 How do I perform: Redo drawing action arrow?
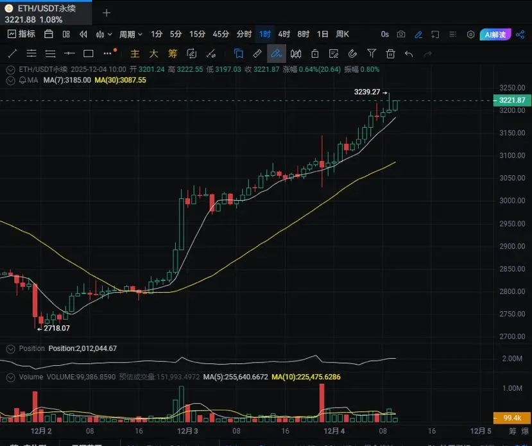coord(427,54)
